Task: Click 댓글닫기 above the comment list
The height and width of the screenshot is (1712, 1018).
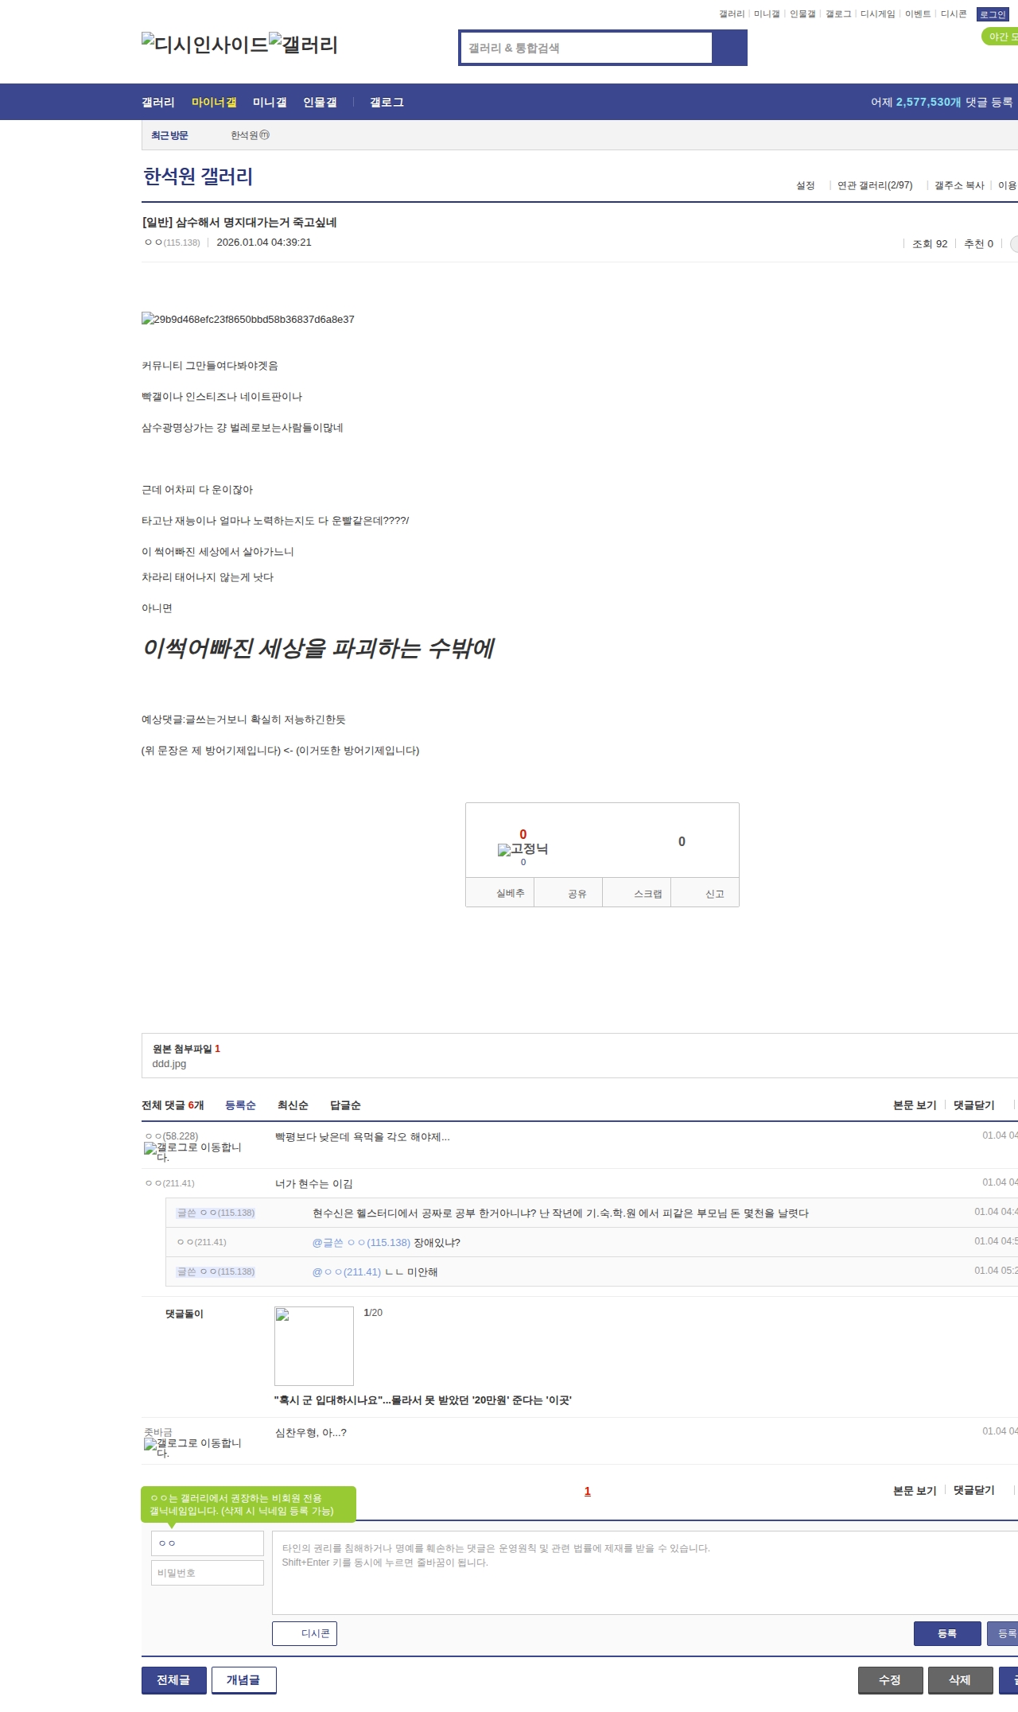Action: point(974,1105)
